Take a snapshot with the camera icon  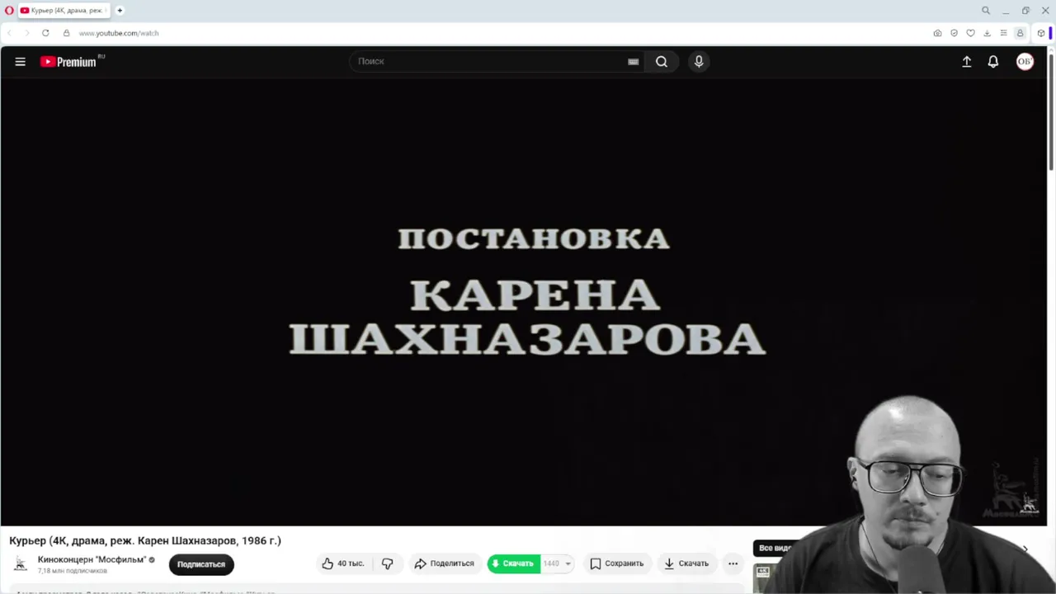pyautogui.click(x=937, y=33)
